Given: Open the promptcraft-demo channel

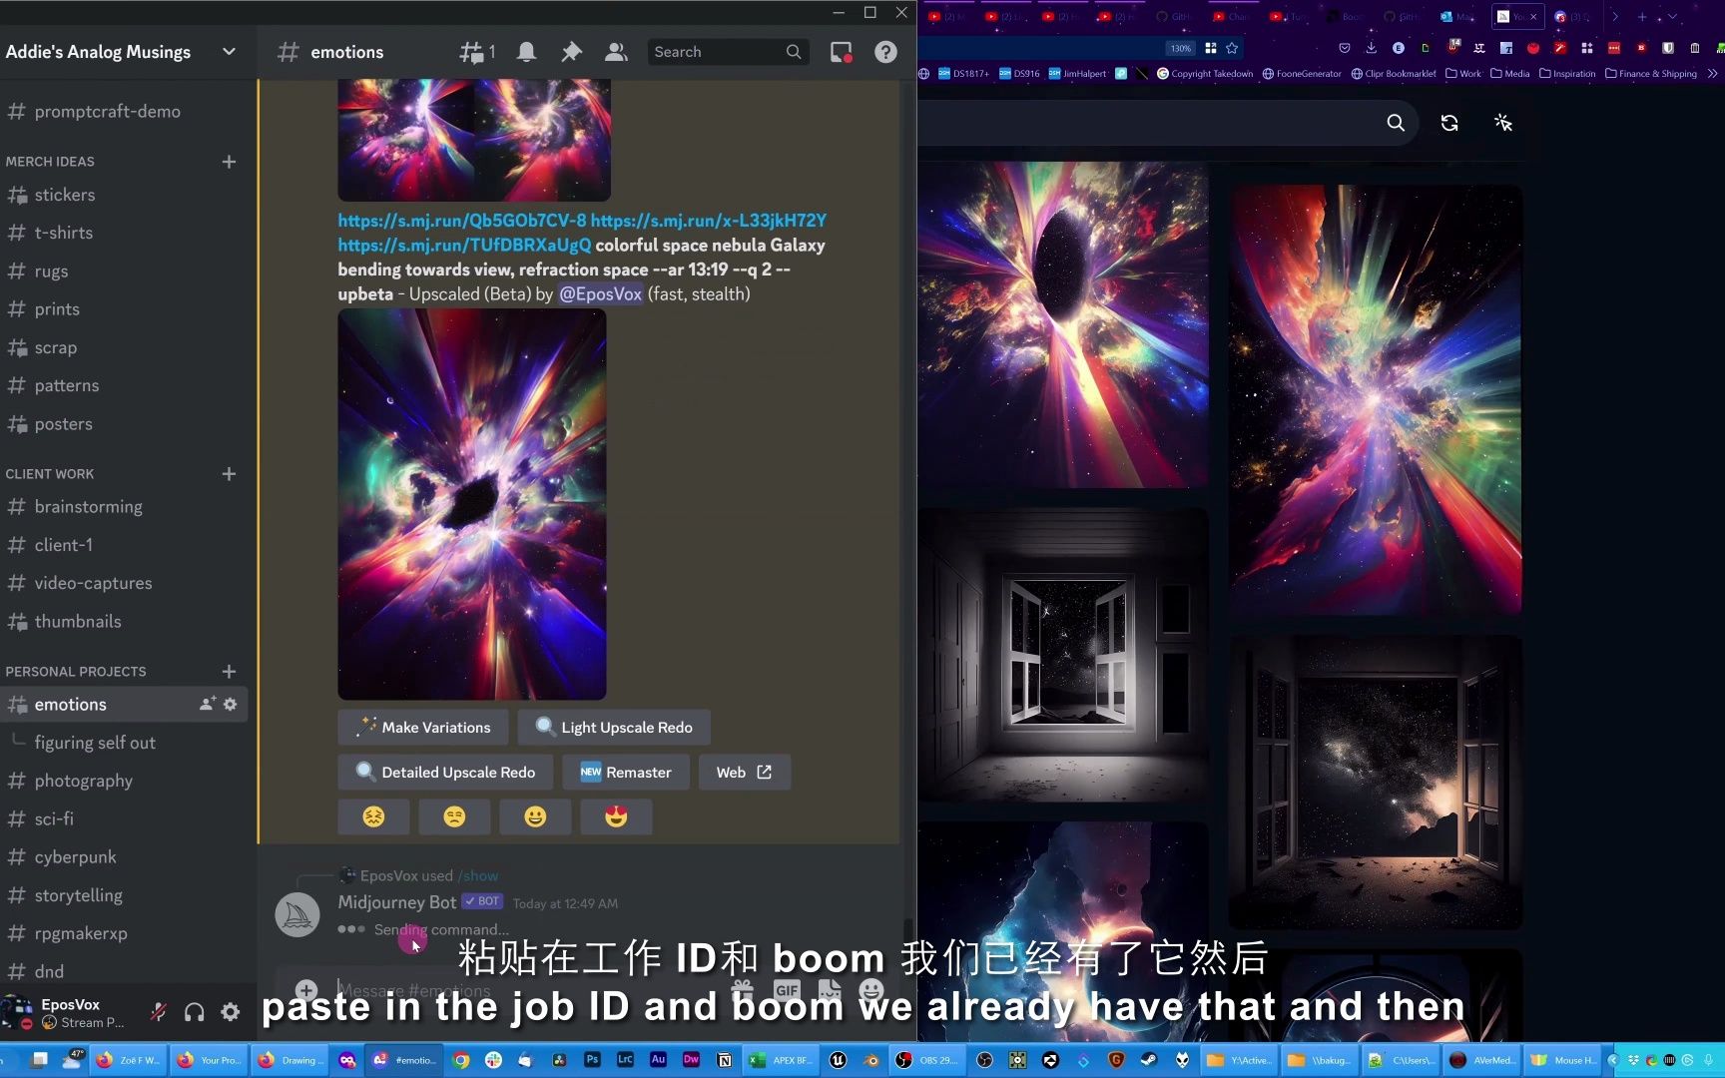Looking at the screenshot, I should 124,112.
